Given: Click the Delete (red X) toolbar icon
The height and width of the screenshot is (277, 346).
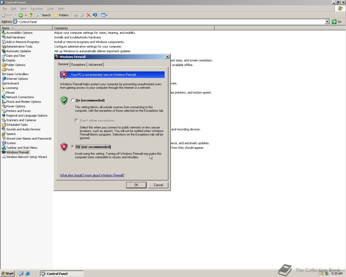Looking at the screenshot, I should [x=88, y=15].
